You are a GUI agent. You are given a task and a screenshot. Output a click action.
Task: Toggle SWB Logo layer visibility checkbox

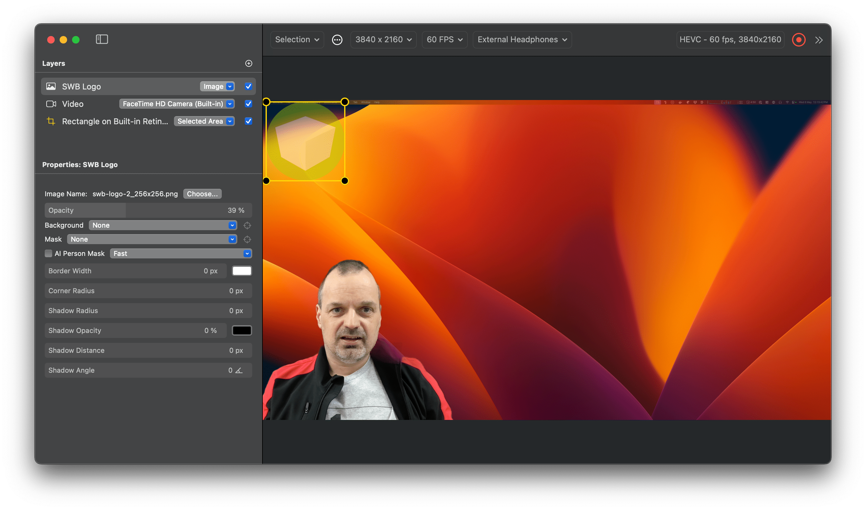tap(248, 86)
